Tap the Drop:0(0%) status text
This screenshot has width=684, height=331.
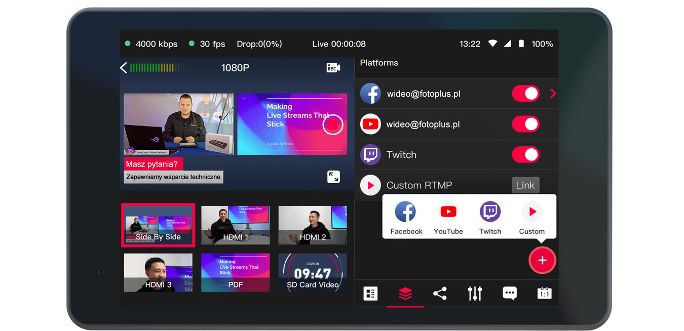click(259, 44)
